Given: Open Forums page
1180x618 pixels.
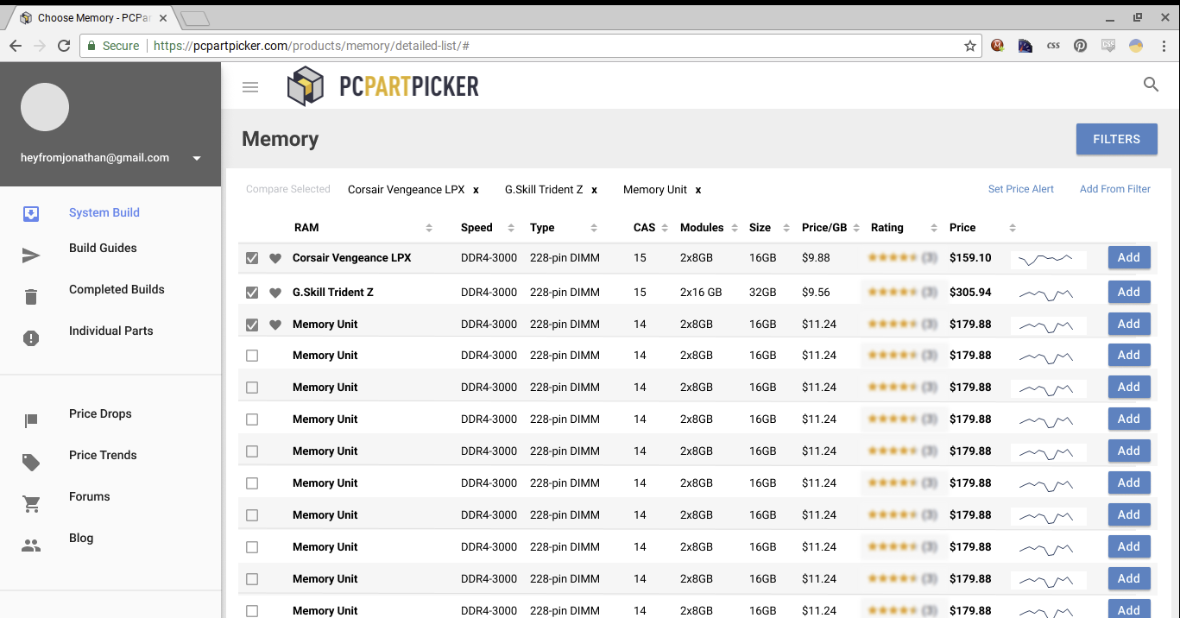Looking at the screenshot, I should click(90, 497).
